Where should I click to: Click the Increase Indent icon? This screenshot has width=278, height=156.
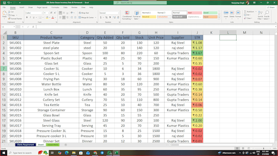(75, 18)
